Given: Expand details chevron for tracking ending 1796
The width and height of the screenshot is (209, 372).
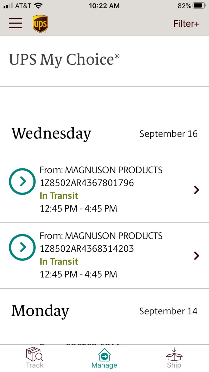Looking at the screenshot, I should pos(197,190).
